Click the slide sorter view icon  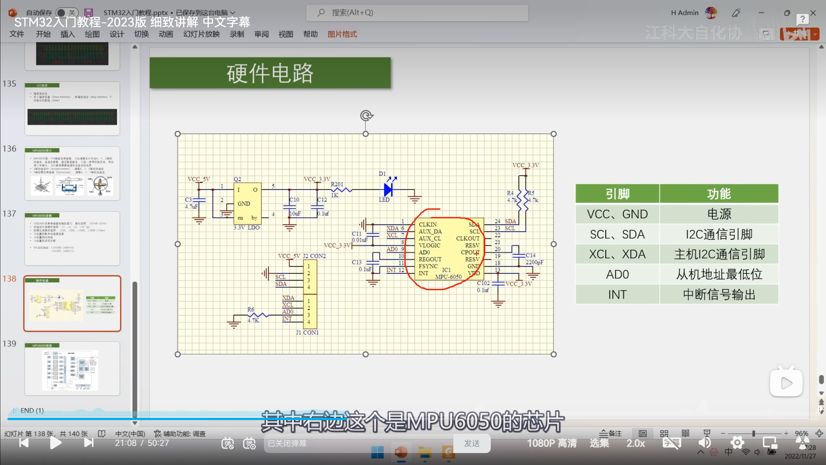(x=664, y=433)
